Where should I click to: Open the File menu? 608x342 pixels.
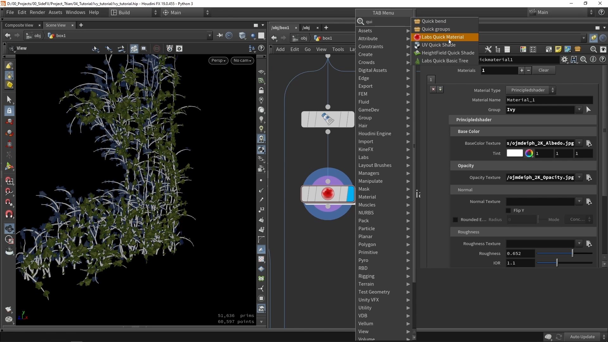10,12
